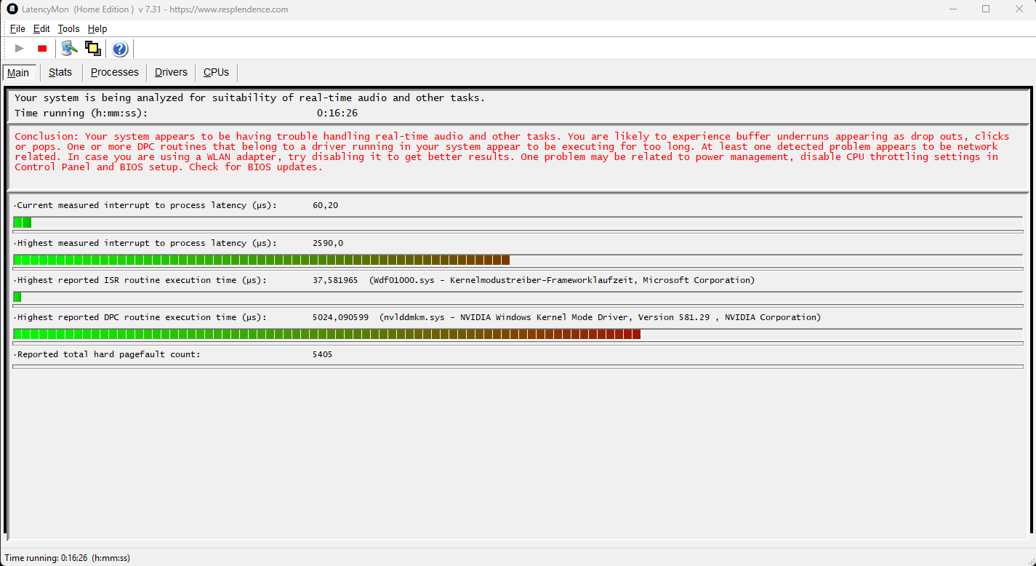Start monitoring with the green play button
The width and height of the screenshot is (1036, 566).
20,49
